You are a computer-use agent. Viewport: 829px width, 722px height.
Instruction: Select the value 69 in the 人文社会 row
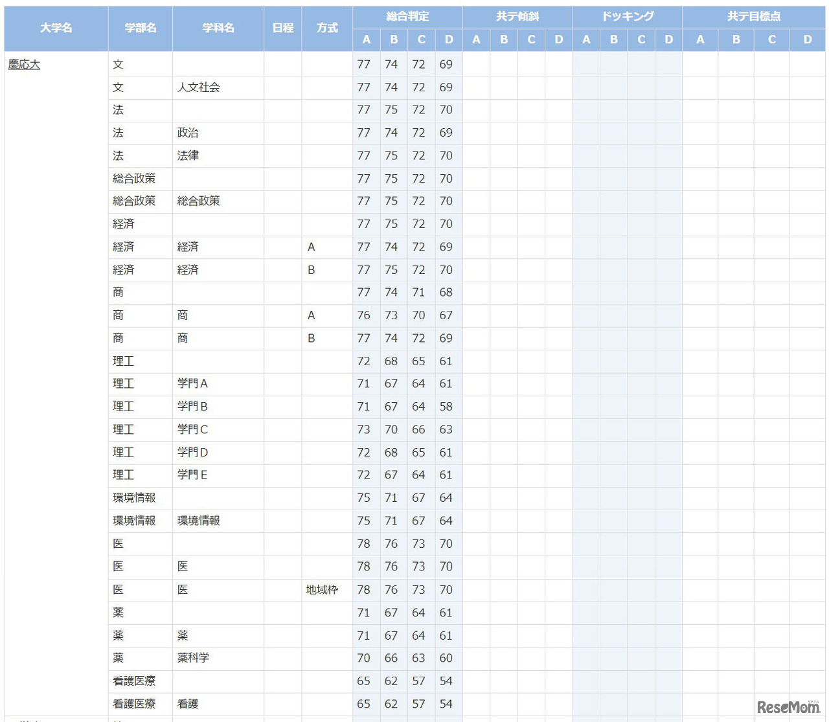point(446,87)
